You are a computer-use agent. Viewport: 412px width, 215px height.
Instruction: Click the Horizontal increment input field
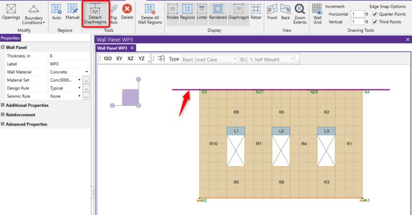356,14
